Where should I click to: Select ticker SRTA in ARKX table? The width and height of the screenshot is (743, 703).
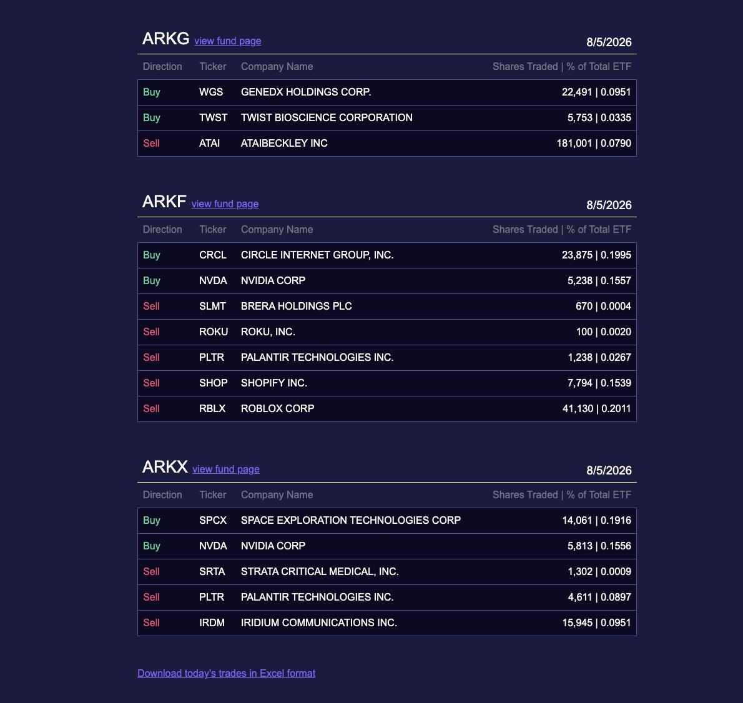coord(212,571)
